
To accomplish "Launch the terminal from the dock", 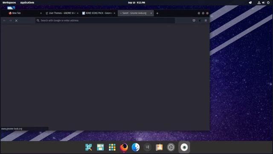I will tap(147, 147).
